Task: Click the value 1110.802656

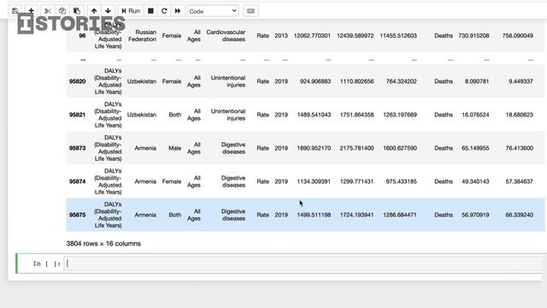Action: (x=357, y=81)
